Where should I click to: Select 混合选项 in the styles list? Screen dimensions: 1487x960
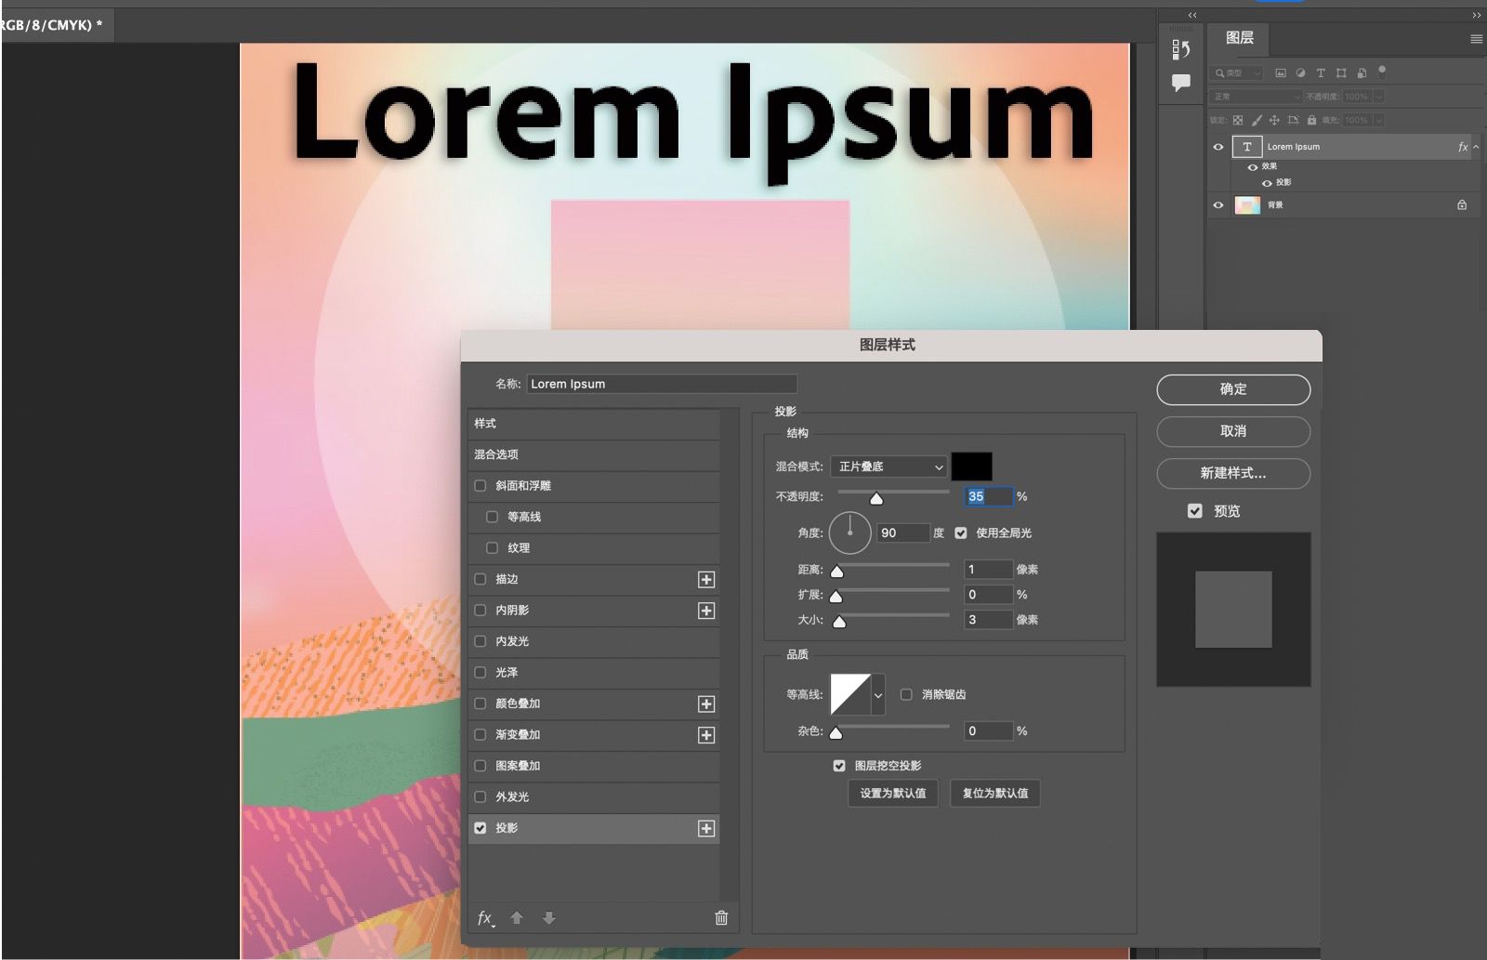coord(595,454)
